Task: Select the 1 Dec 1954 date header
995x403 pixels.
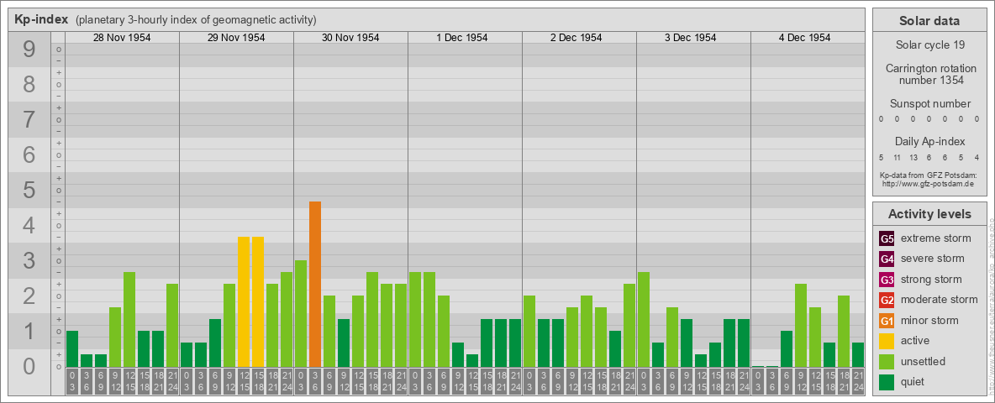Action: tap(462, 38)
